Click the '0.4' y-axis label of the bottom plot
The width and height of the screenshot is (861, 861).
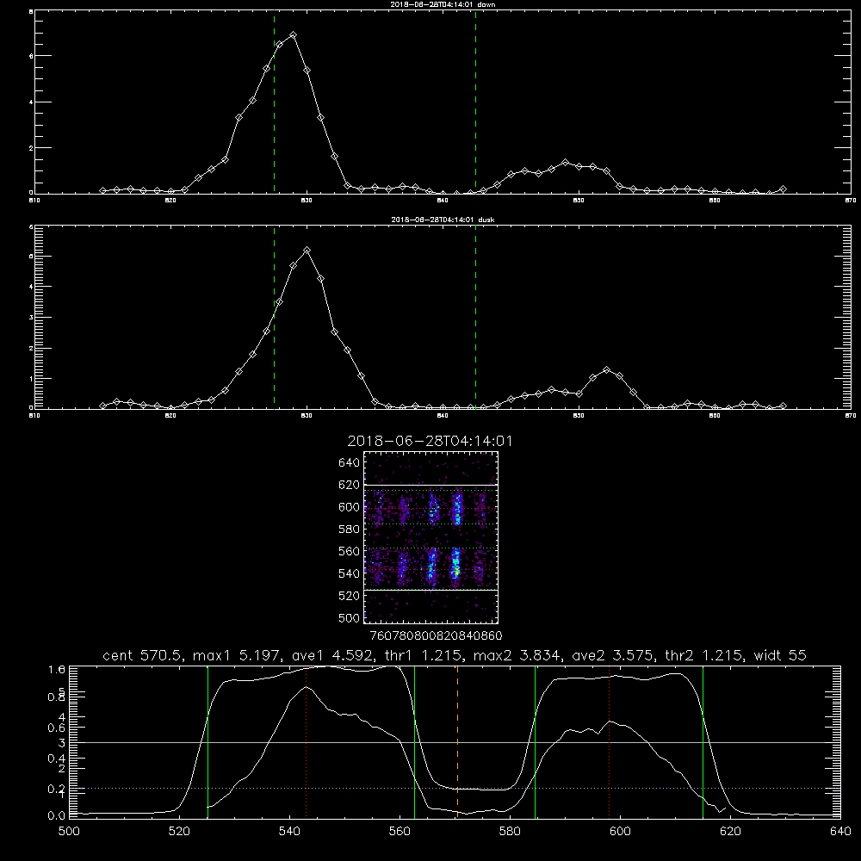click(57, 759)
